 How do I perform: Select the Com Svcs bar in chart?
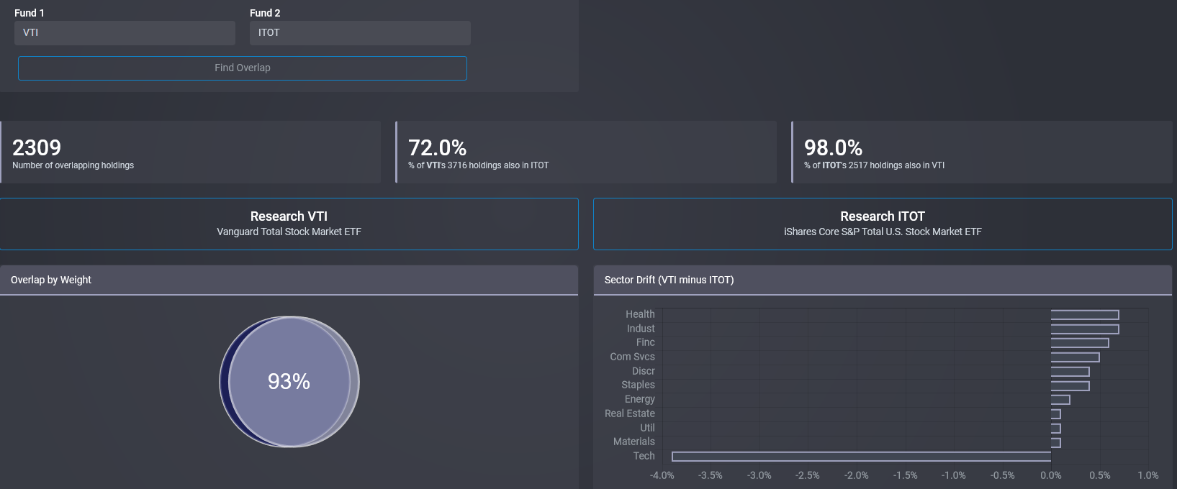[1075, 357]
